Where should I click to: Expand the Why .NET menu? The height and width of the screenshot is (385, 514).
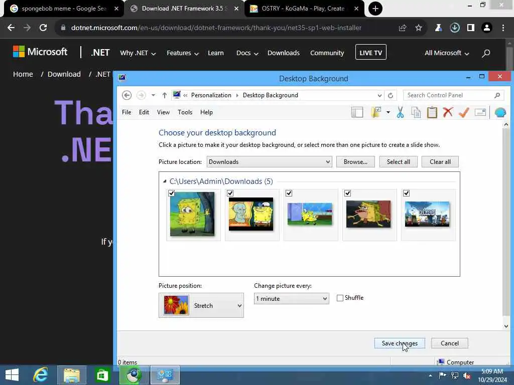click(x=138, y=53)
